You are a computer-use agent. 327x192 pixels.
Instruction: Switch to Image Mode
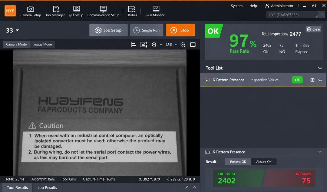point(43,45)
